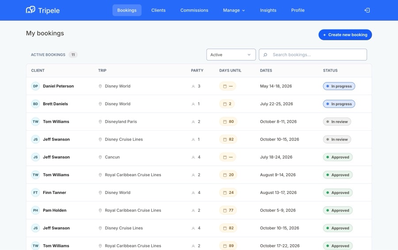Click the date May 14-18, 2026
Screen dimensions: 398x250
click(276, 86)
